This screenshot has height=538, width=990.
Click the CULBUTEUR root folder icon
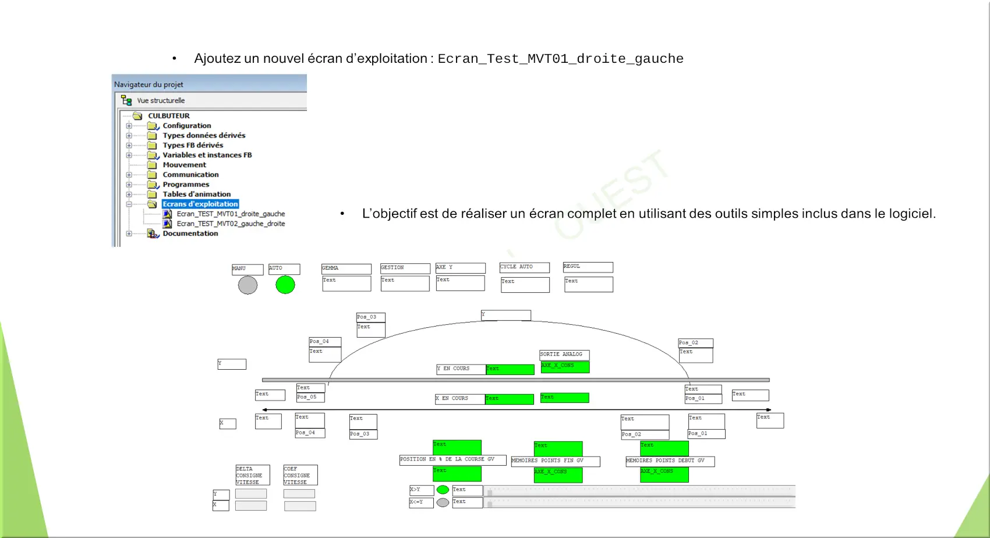tap(137, 116)
